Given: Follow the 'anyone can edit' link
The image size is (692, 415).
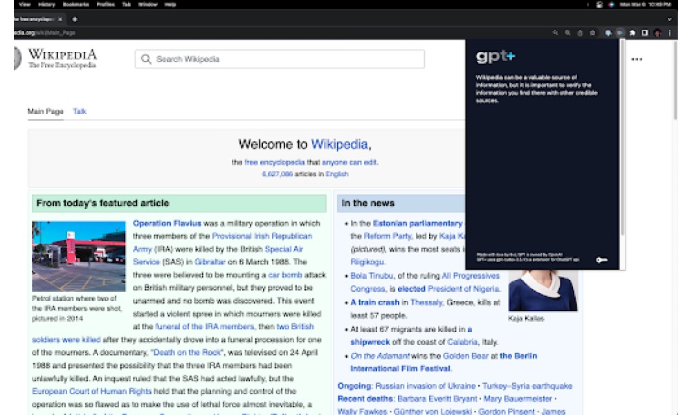Looking at the screenshot, I should pyautogui.click(x=349, y=163).
